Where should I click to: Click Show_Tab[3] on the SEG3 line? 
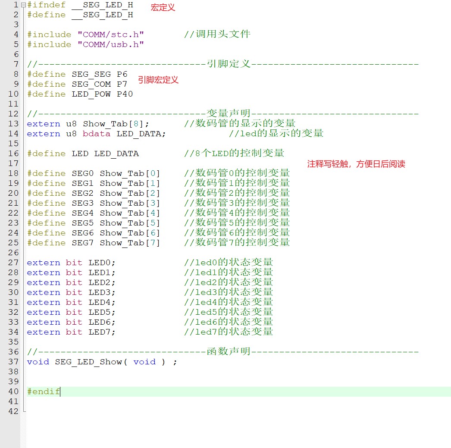coord(130,203)
